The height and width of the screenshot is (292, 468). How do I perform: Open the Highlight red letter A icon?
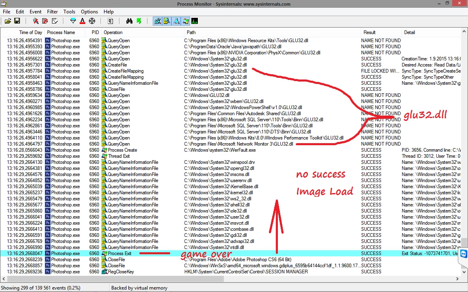tap(82, 21)
